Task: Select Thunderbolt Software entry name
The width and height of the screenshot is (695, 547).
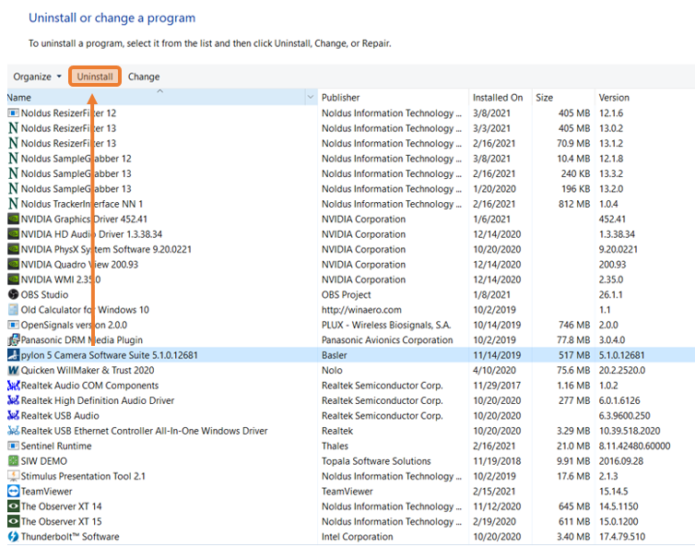Action: point(70,536)
